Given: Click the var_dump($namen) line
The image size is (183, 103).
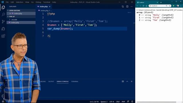Looking at the screenshot, I should point(60,29).
